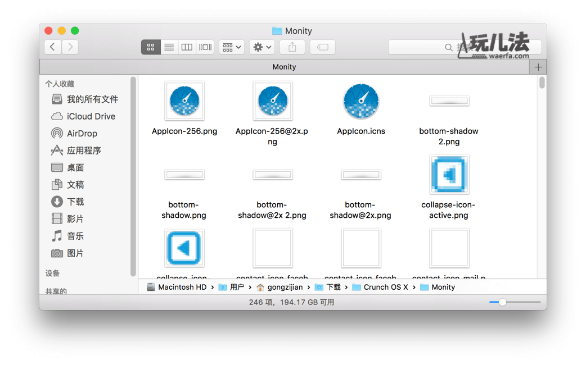Click the forward navigation arrow
Viewport: 586px width, 365px height.
(70, 47)
